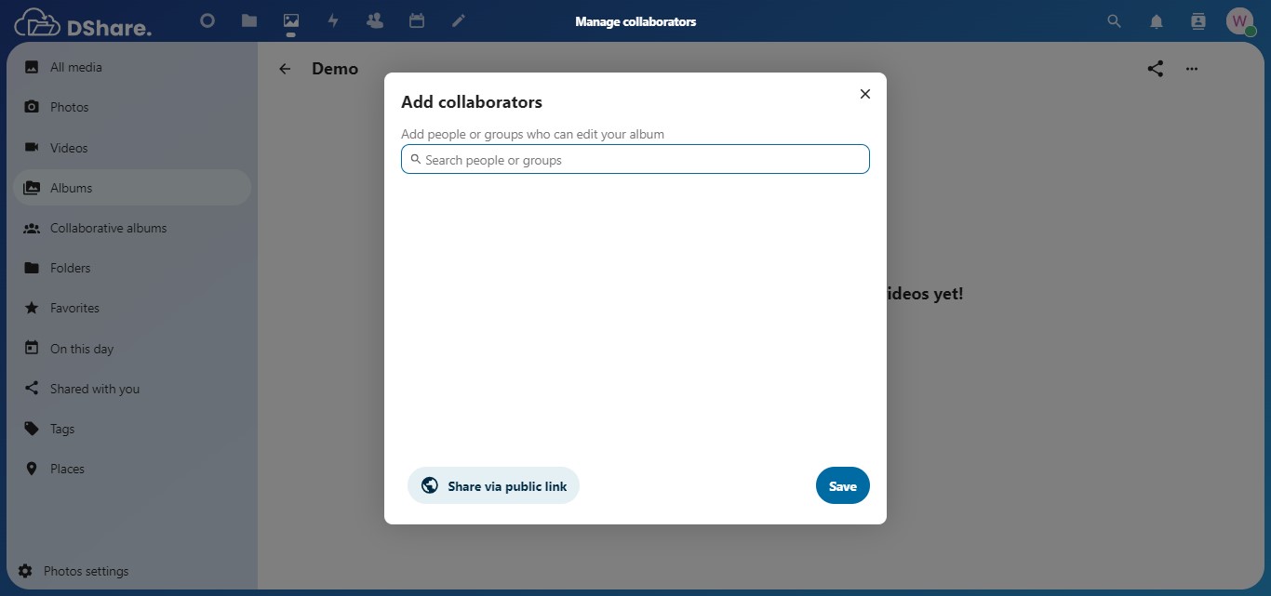The height and width of the screenshot is (596, 1271).
Task: Open the Dashboard circle icon
Action: point(207,20)
